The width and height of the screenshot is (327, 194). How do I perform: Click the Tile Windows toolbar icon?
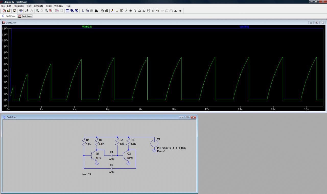pyautogui.click(x=67, y=11)
